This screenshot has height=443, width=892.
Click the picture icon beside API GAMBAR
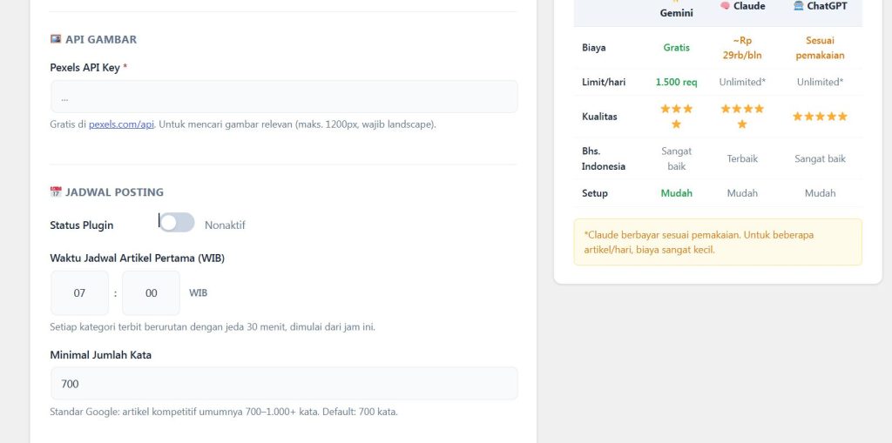click(x=55, y=39)
